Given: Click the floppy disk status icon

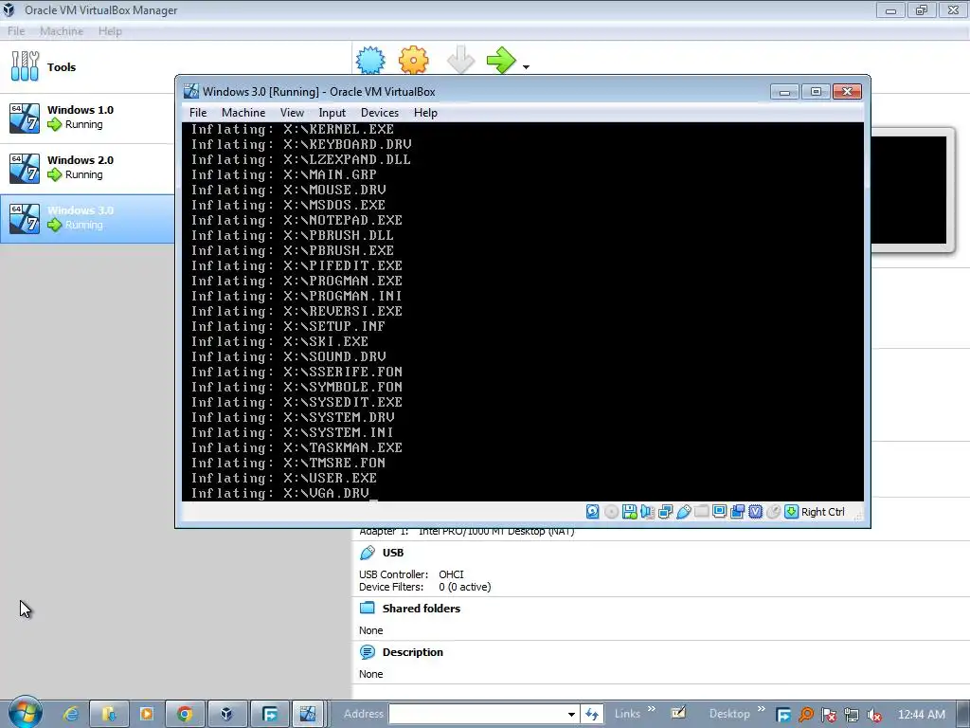Looking at the screenshot, I should pos(630,511).
